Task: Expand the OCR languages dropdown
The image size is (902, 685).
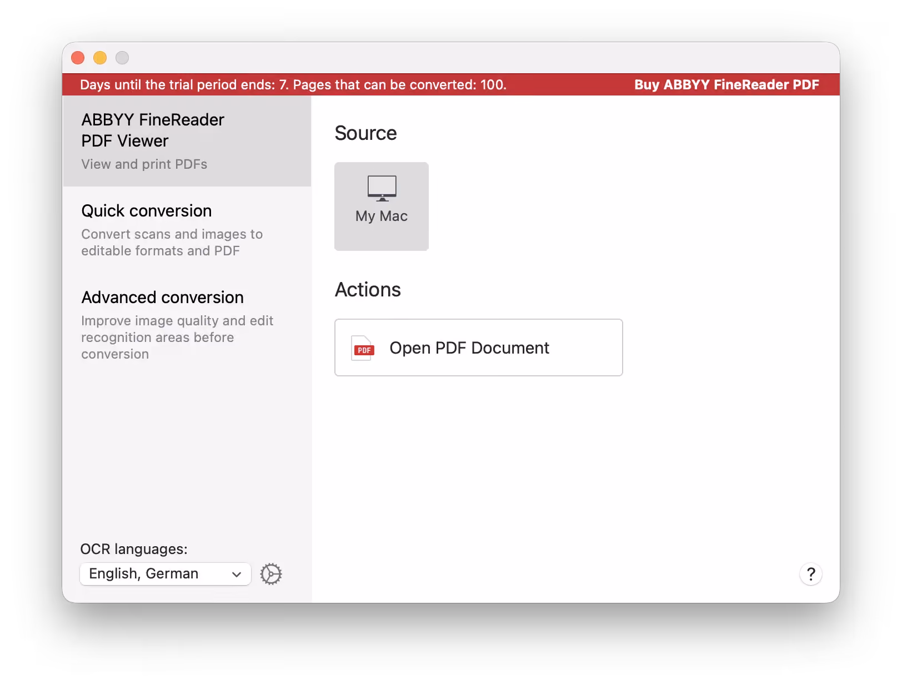Action: coord(166,574)
